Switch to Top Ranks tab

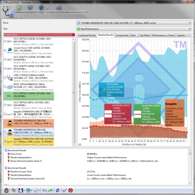pyautogui.click(x=145, y=35)
